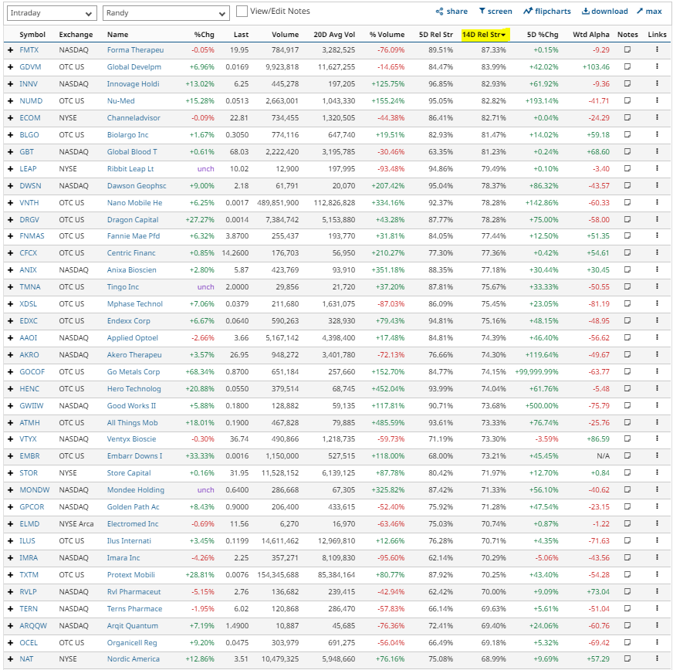Expand the GDVM row
Viewport: 673px width, 670px height.
(x=10, y=67)
